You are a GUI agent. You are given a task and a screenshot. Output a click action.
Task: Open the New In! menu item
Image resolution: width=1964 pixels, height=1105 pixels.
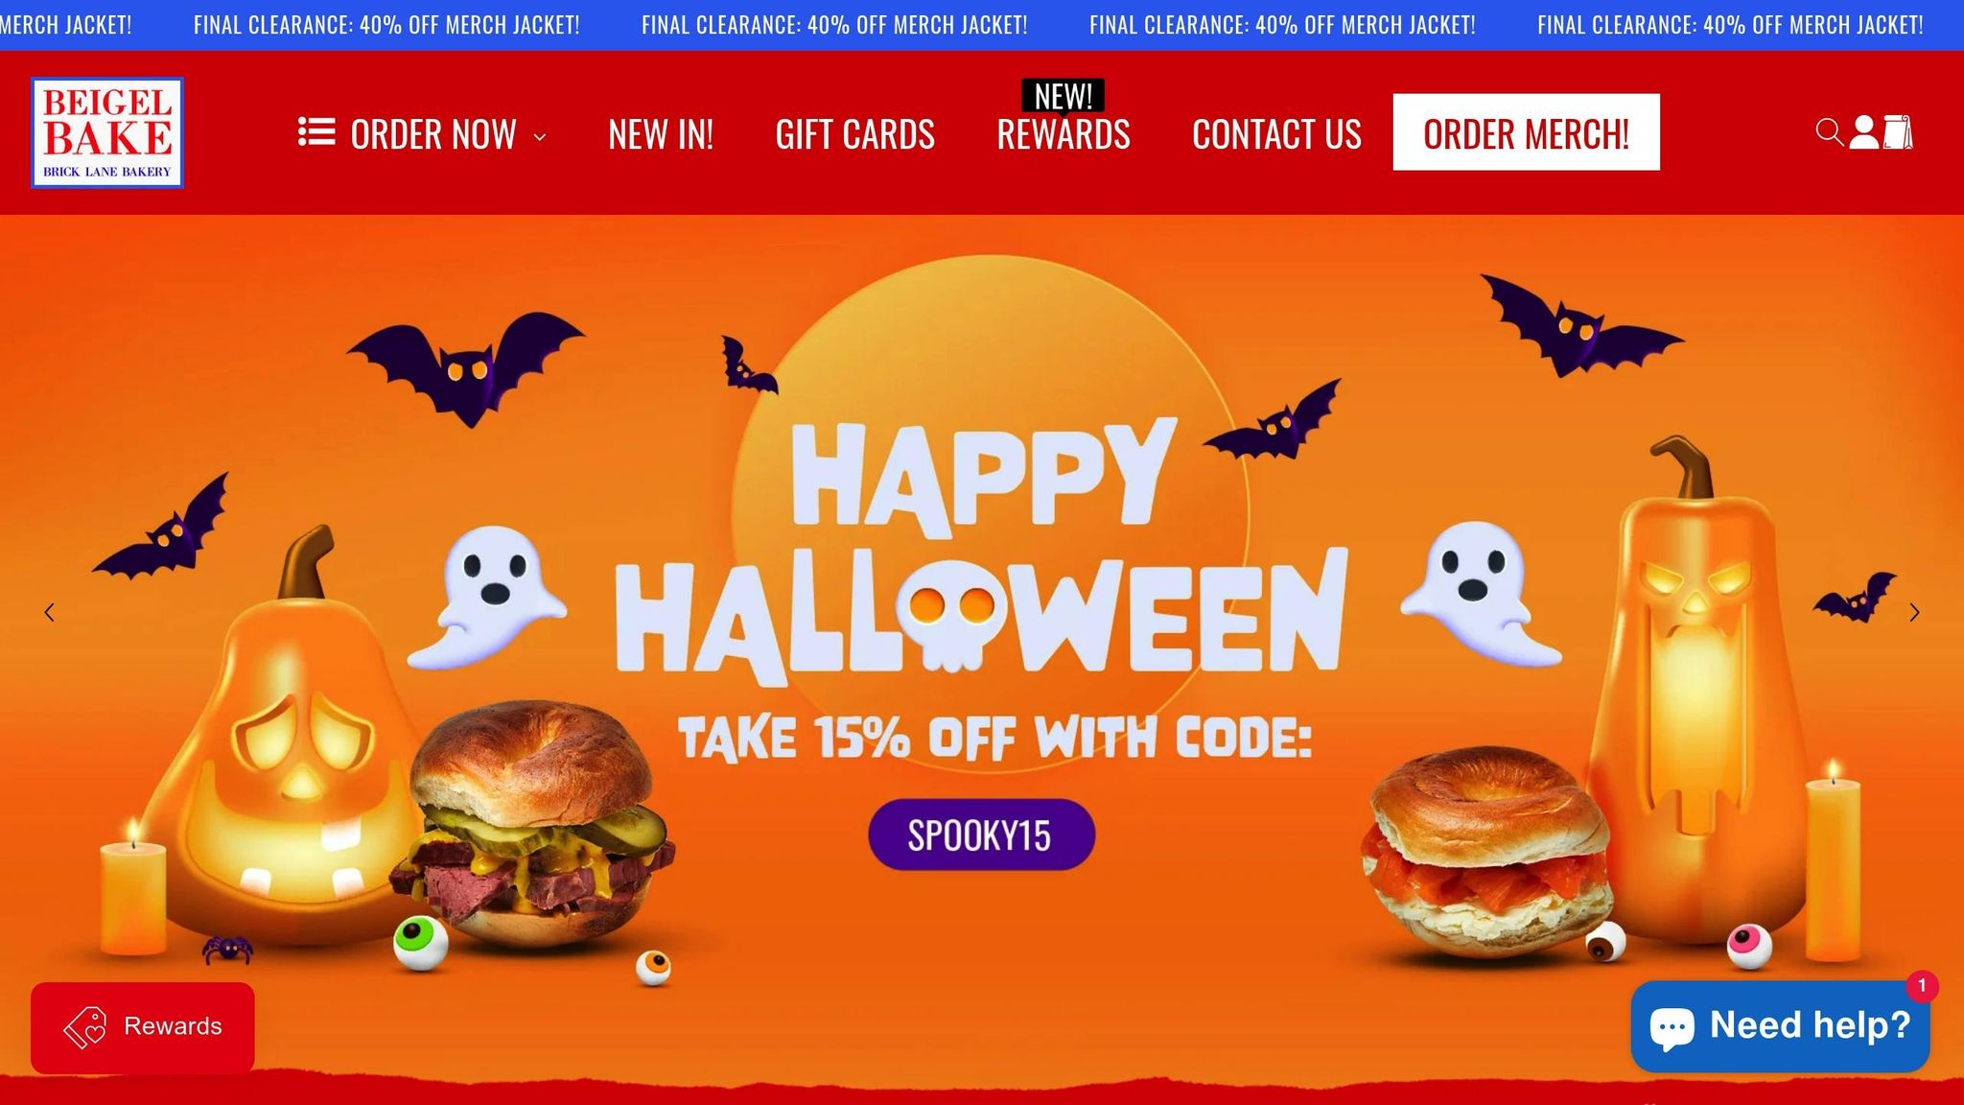[661, 134]
